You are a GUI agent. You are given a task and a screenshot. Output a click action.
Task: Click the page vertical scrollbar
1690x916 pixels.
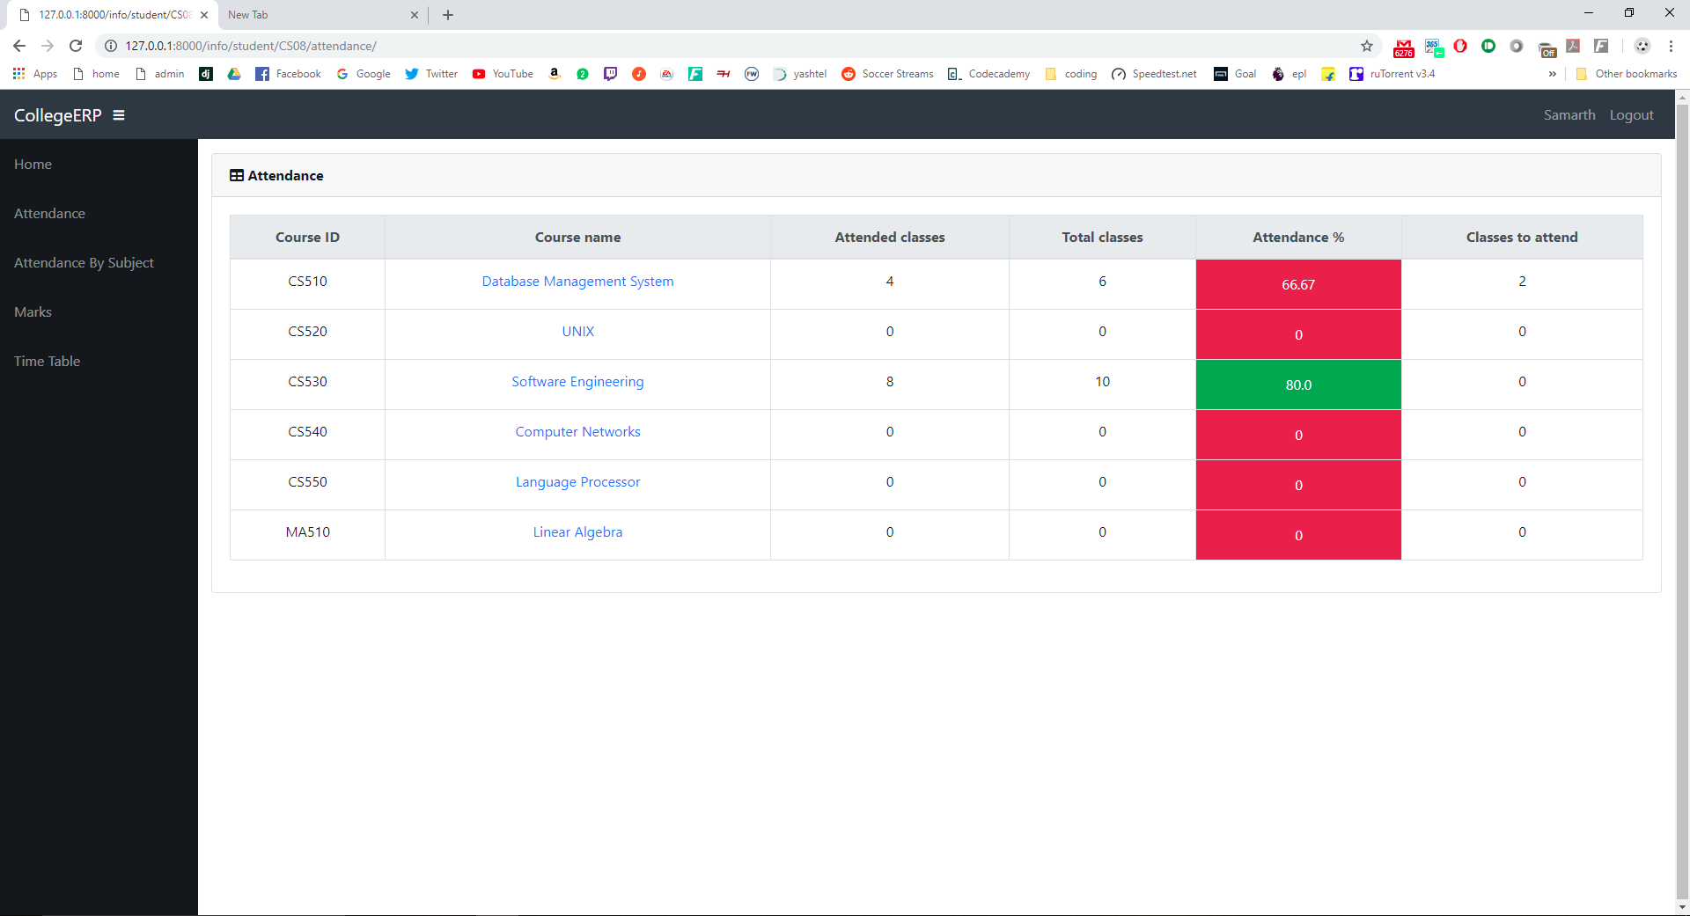(x=1682, y=502)
